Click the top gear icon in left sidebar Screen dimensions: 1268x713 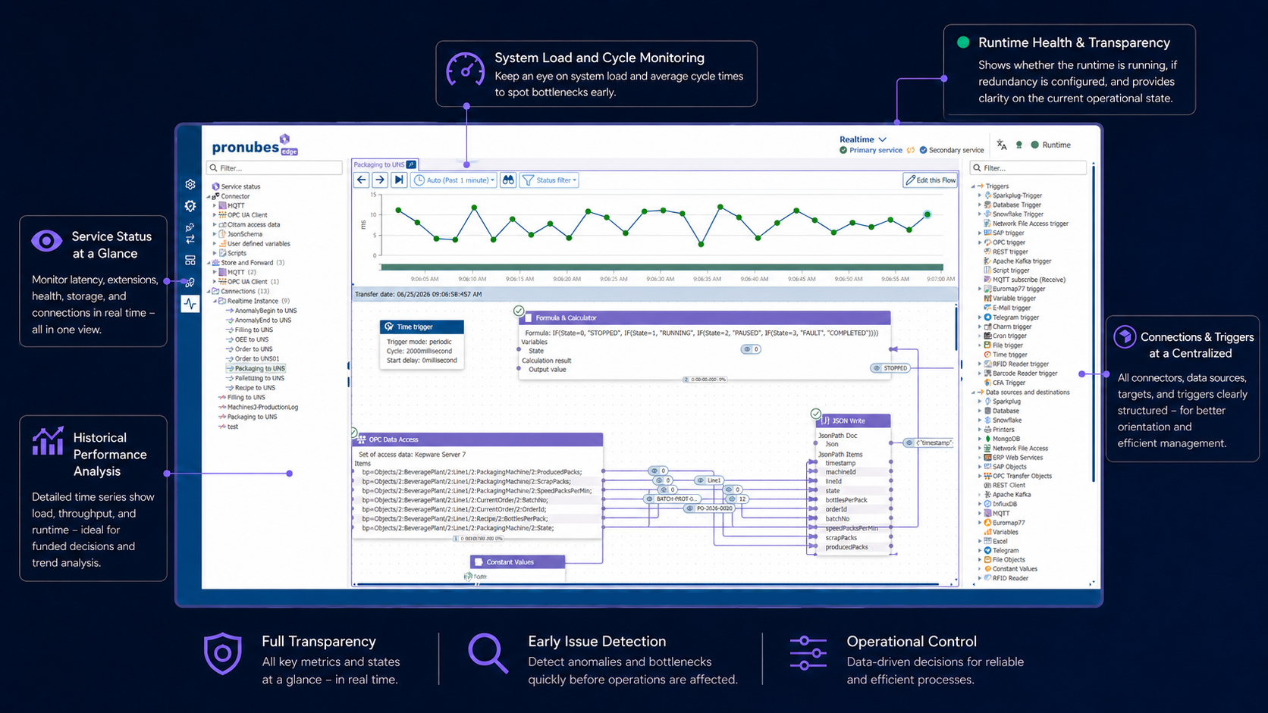click(x=190, y=184)
